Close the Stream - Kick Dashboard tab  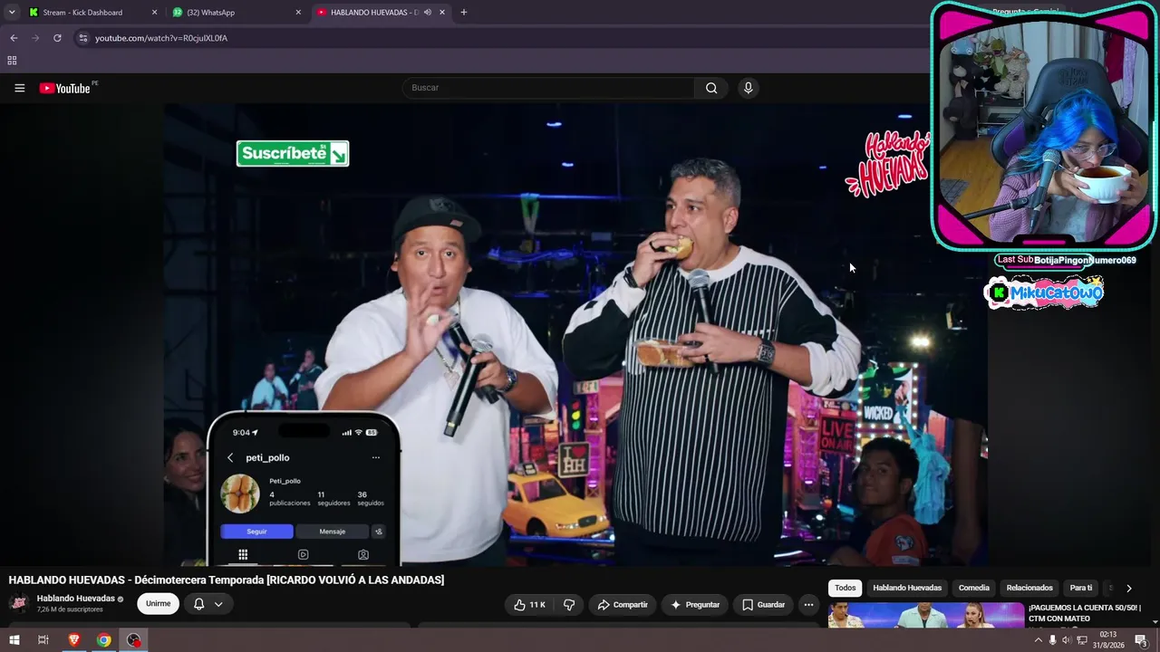154,13
